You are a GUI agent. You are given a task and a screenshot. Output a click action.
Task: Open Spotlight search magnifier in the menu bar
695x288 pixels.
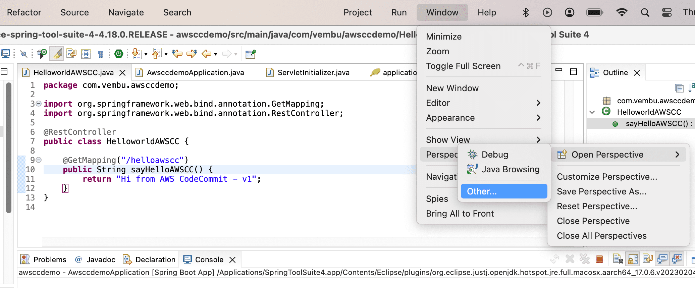645,13
